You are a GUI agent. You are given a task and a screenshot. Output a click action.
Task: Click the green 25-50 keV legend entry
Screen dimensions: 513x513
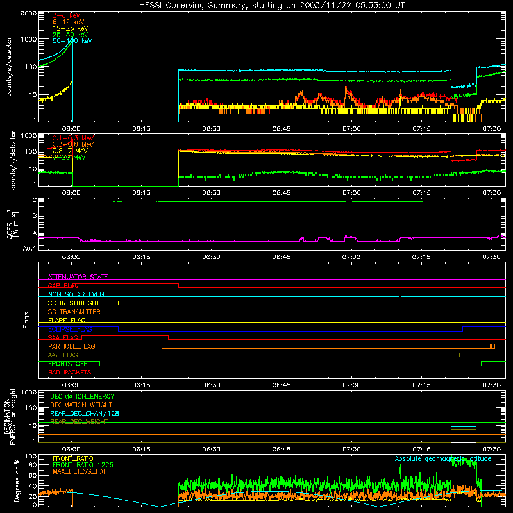[70, 35]
